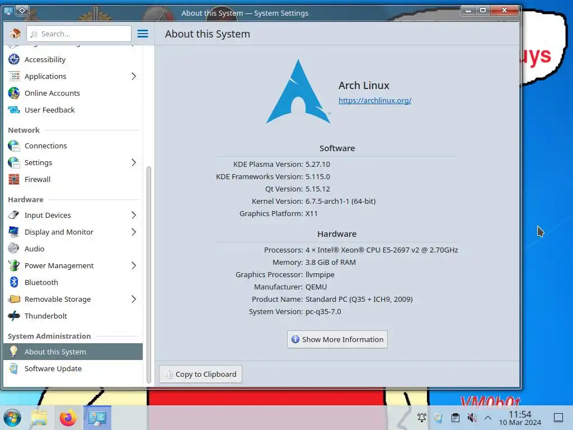Click the window menu icon in title bar
This screenshot has height=430, width=573.
8,11
